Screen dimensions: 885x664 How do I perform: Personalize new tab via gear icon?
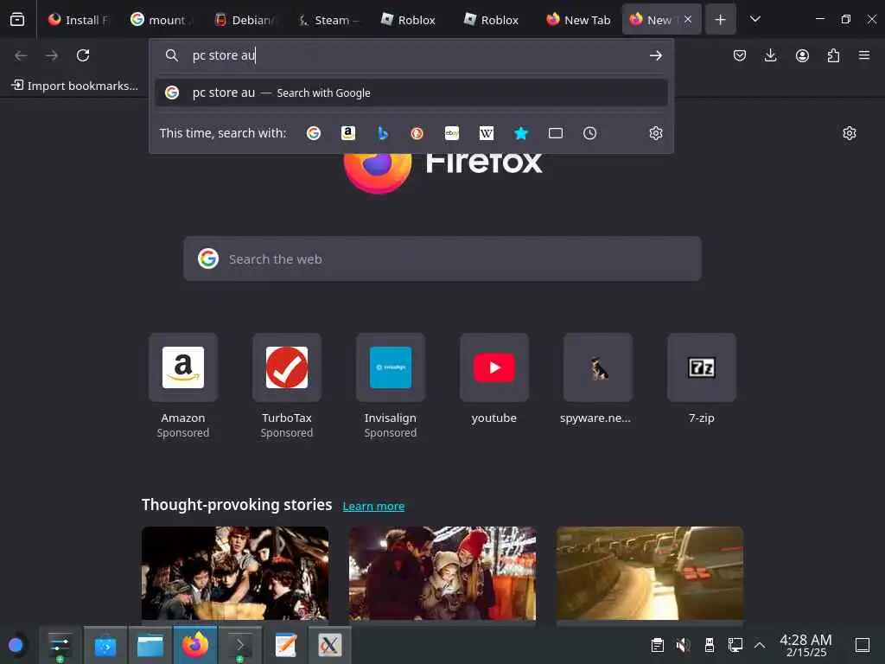tap(850, 133)
